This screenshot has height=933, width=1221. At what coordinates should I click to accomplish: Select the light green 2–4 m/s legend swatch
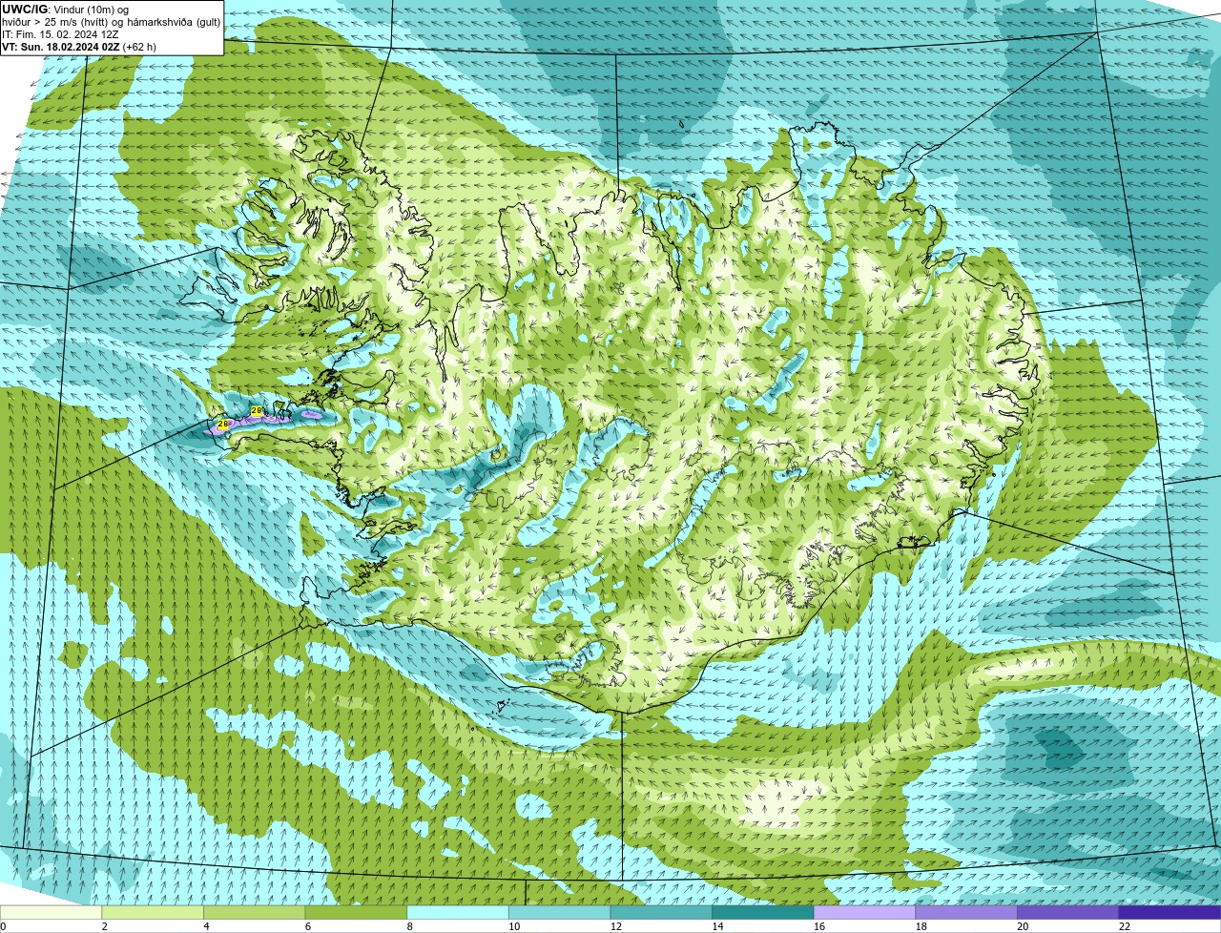tap(153, 912)
